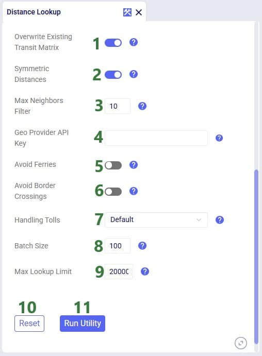Show help for Max Neighbors Filter
Viewport: 262px width, 356px height.
pos(142,106)
